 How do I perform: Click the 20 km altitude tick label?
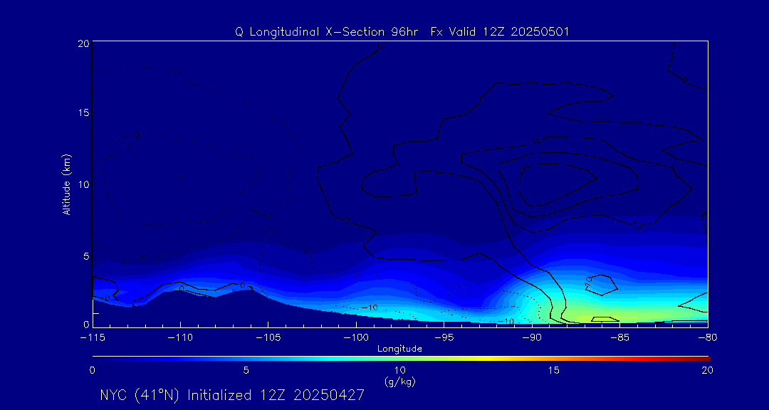pyautogui.click(x=83, y=43)
